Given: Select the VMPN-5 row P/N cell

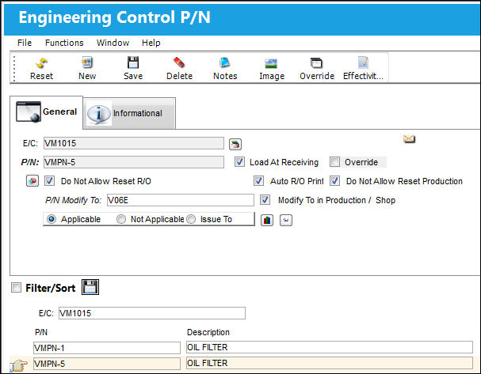Looking at the screenshot, I should 107,364.
